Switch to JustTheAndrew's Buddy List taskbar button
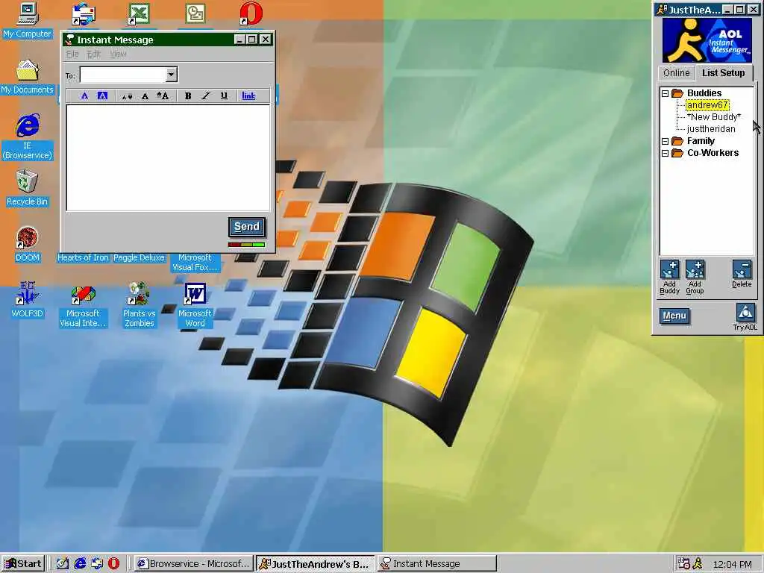 click(316, 564)
